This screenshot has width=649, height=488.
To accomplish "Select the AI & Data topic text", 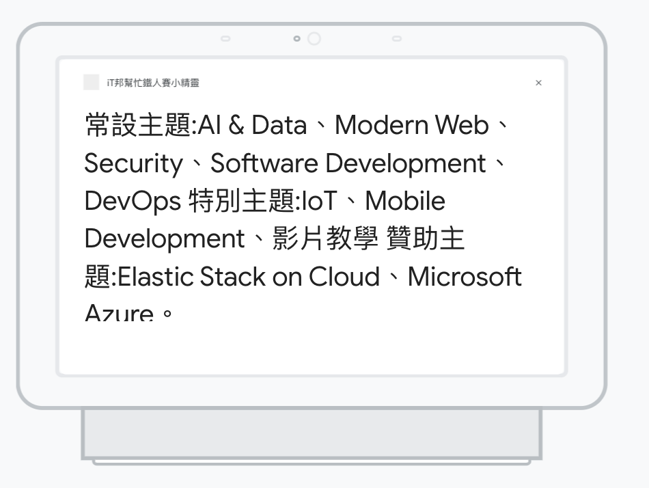I will click(253, 126).
